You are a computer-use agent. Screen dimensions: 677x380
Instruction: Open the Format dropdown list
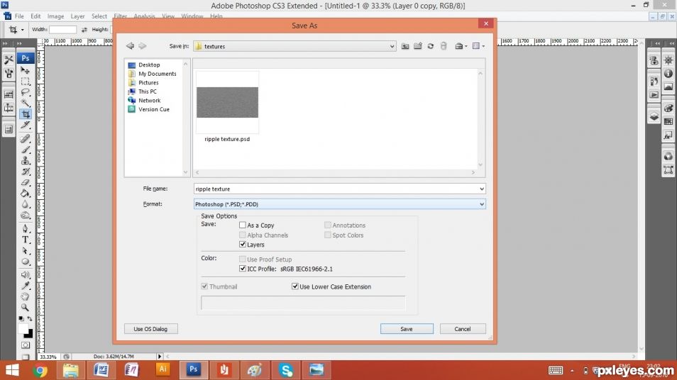(340, 204)
